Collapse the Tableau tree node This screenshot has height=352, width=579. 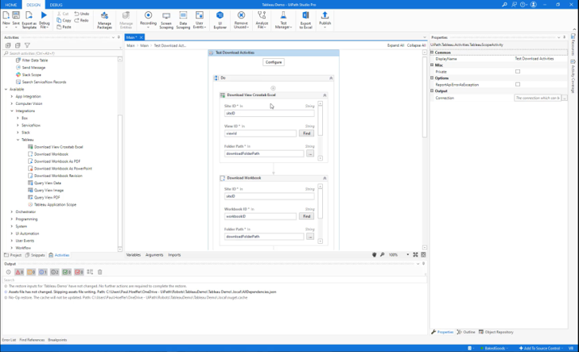tap(18, 140)
